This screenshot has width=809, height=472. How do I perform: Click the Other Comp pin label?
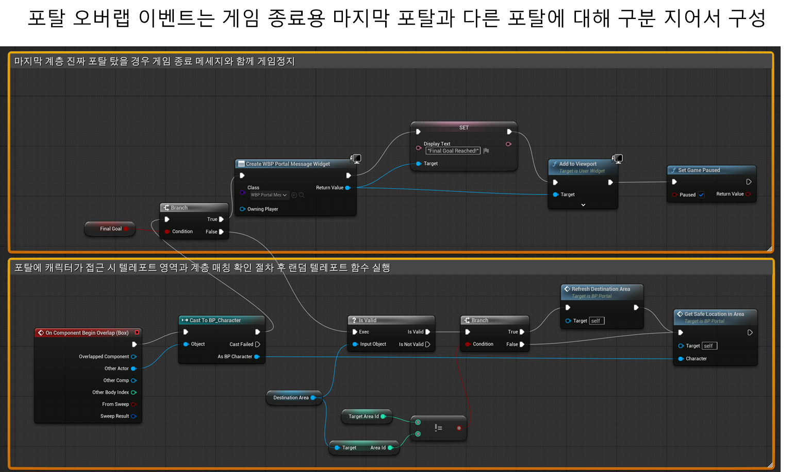click(x=116, y=380)
